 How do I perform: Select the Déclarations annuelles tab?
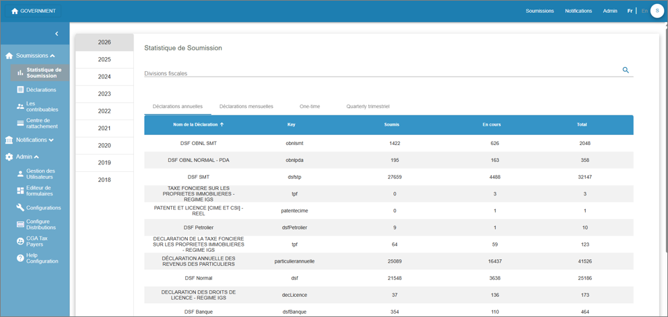(x=178, y=106)
